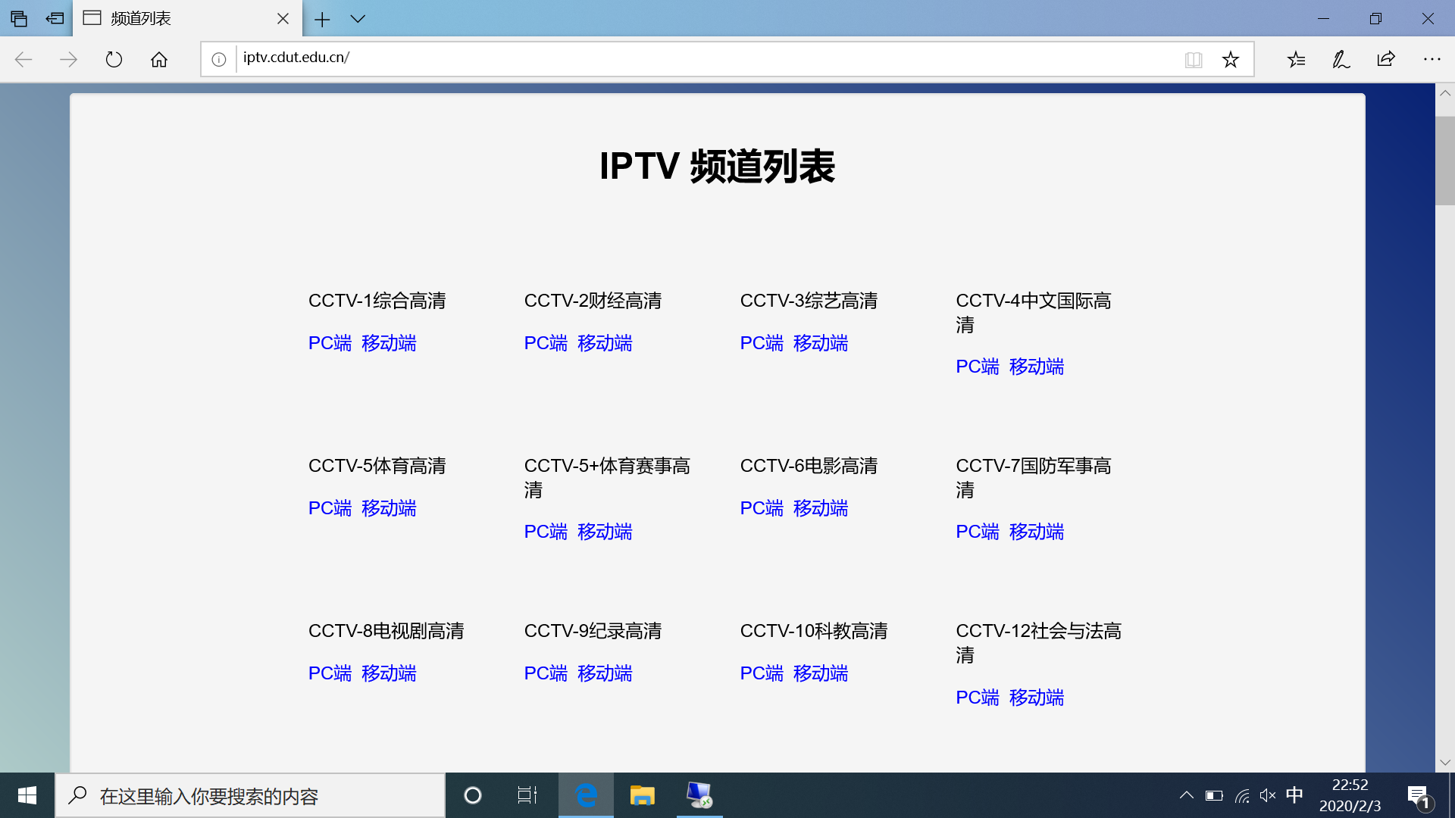
Task: Open CCTV-8电视剧高清 移动端 link
Action: [x=389, y=673]
